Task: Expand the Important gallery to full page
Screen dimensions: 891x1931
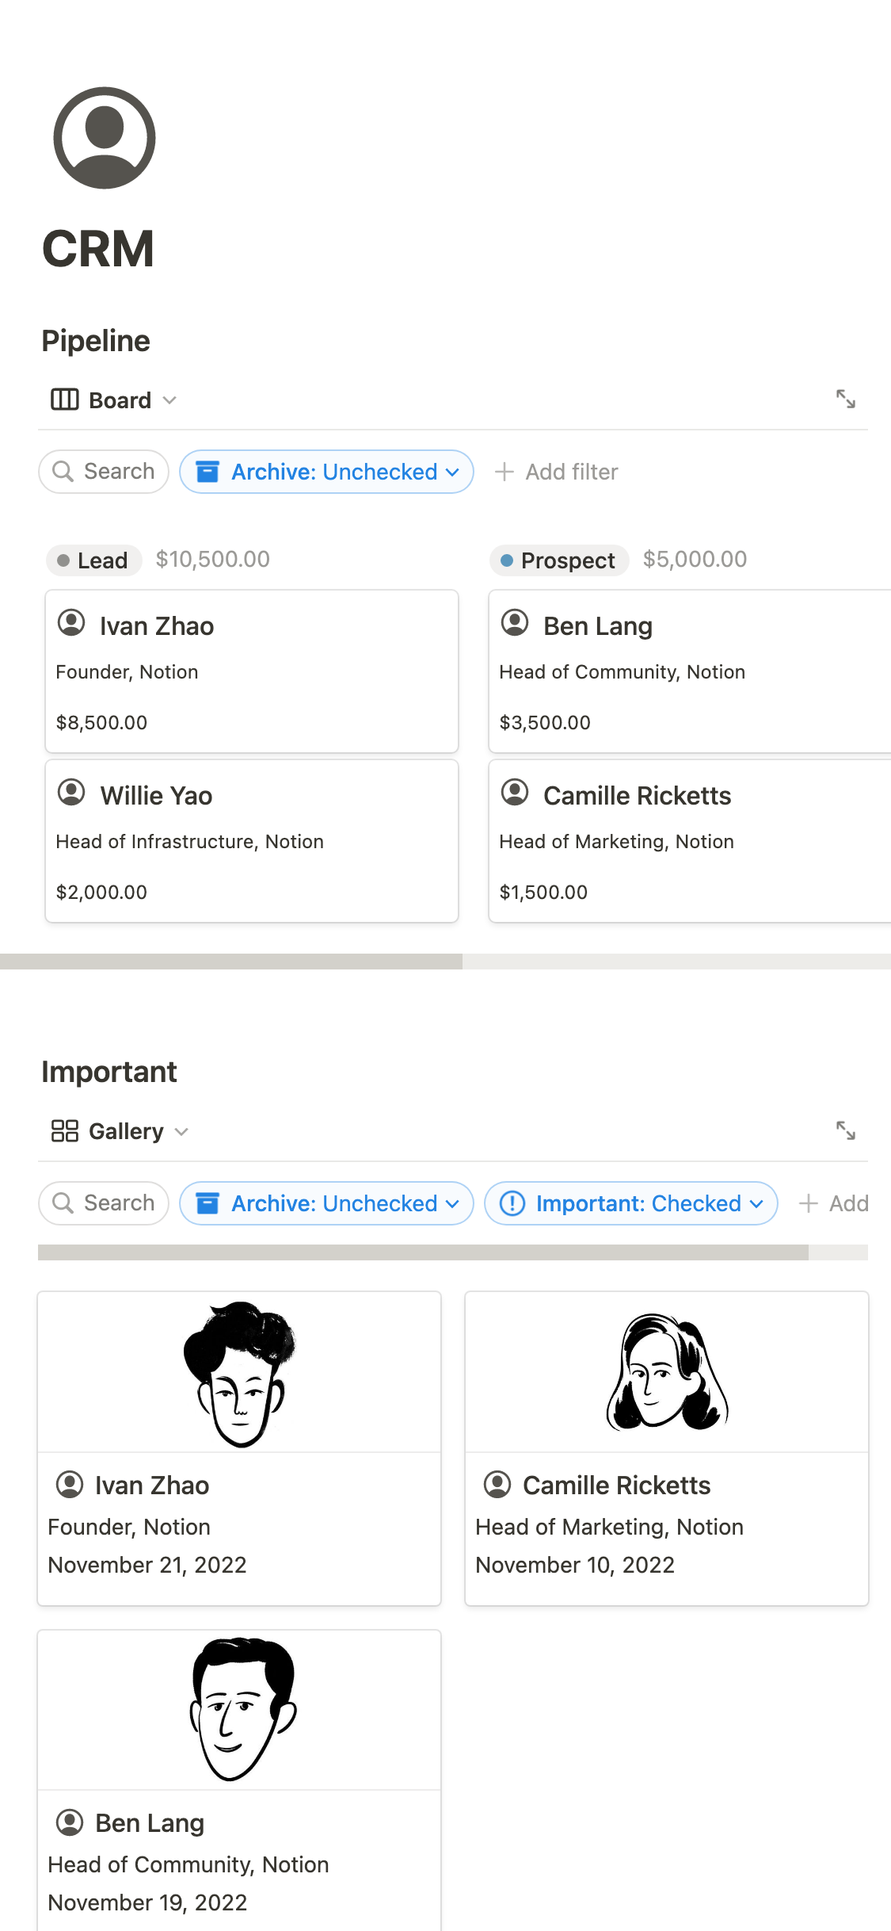Action: coord(845,1130)
